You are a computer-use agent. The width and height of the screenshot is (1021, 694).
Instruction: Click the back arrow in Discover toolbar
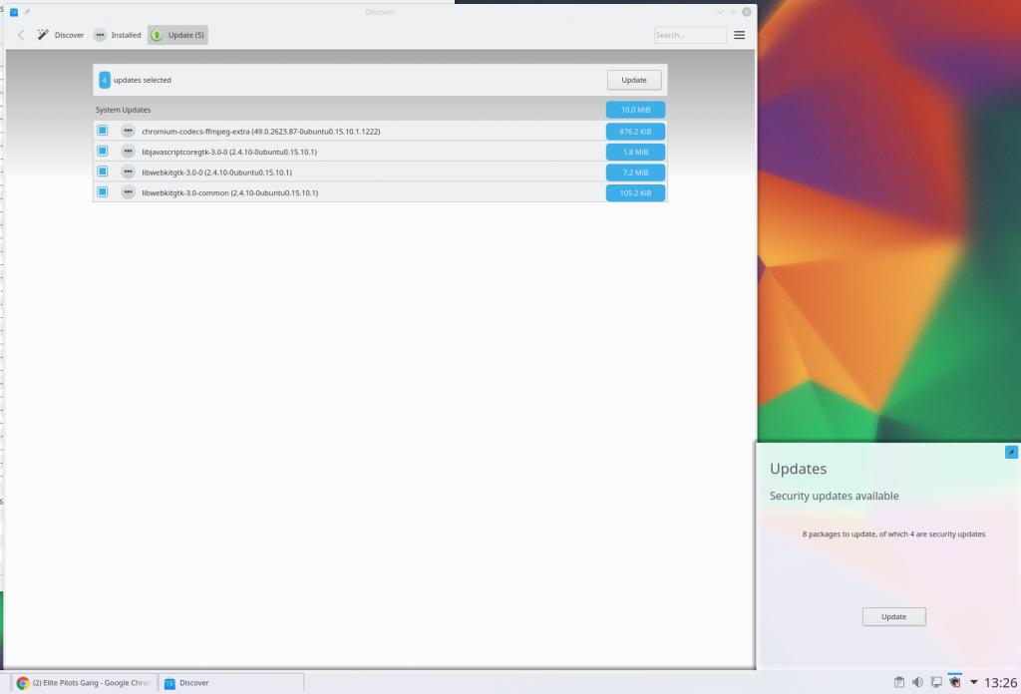coord(21,35)
